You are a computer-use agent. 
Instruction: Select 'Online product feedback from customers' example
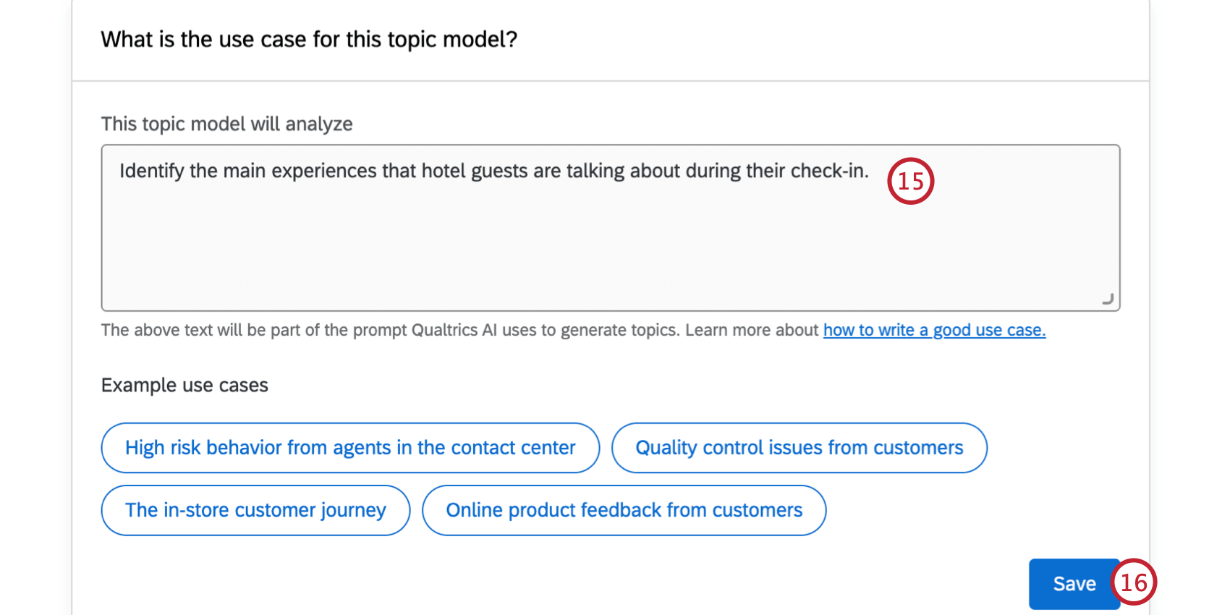[x=624, y=510]
